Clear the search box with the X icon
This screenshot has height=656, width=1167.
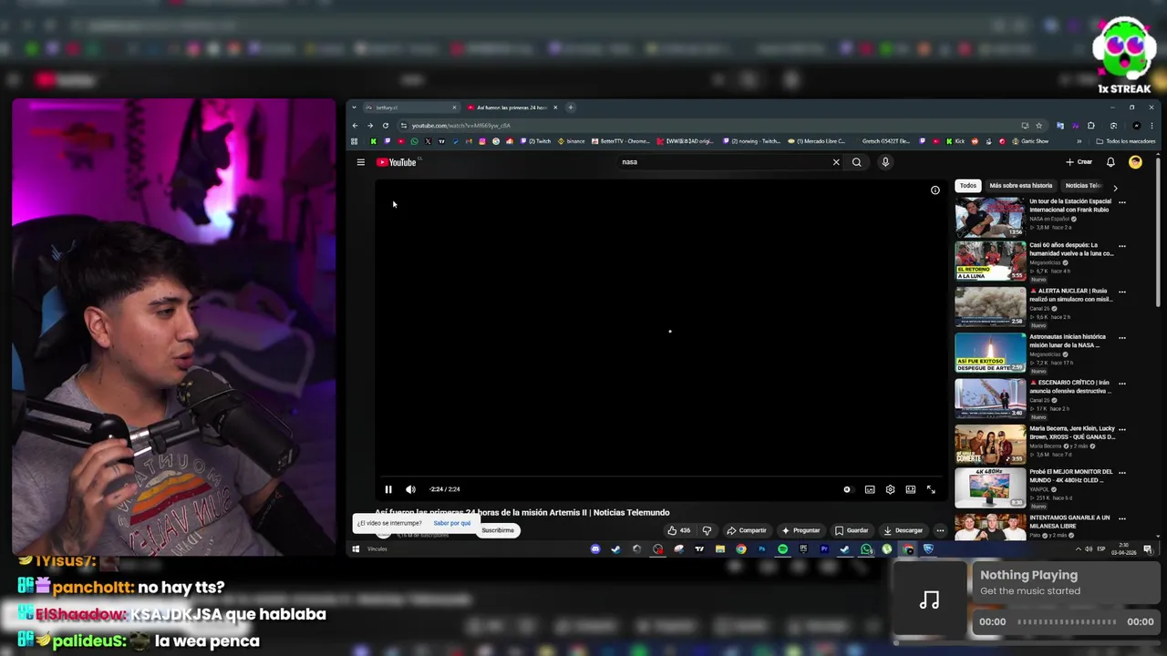click(836, 162)
